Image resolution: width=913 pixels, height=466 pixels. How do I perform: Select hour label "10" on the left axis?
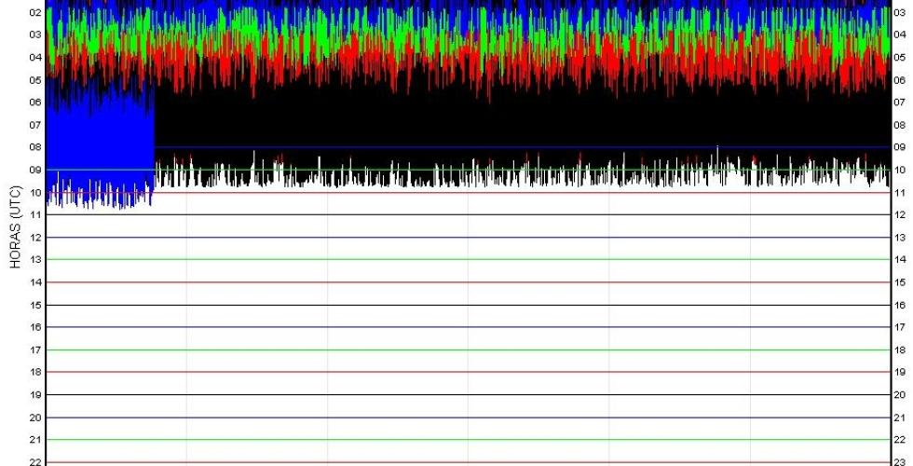[35, 192]
